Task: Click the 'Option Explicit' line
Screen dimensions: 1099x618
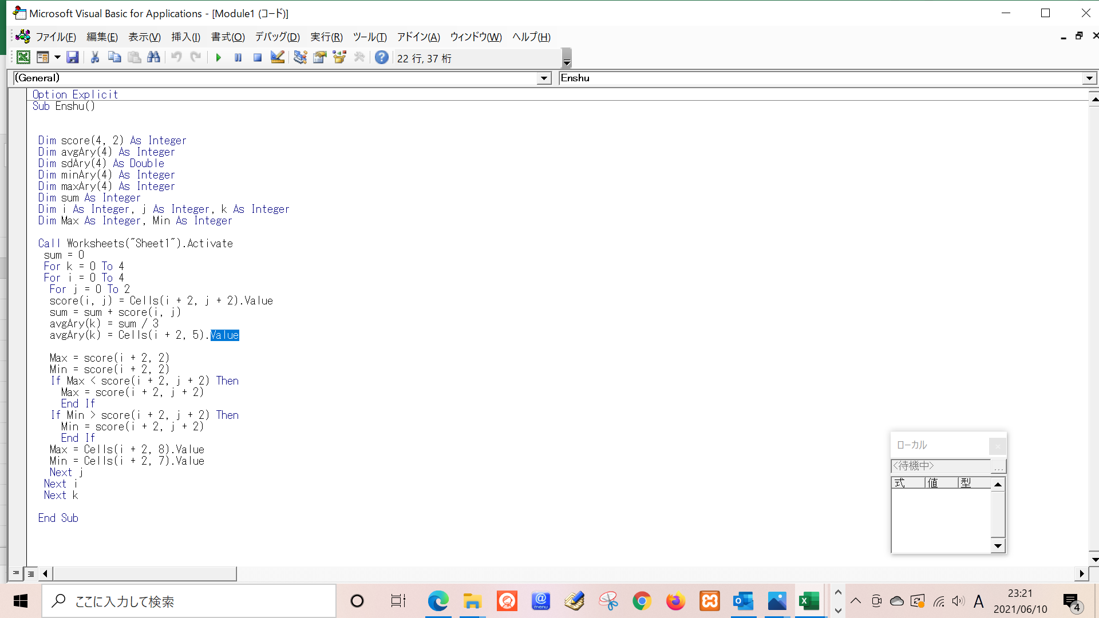Action: (x=75, y=94)
